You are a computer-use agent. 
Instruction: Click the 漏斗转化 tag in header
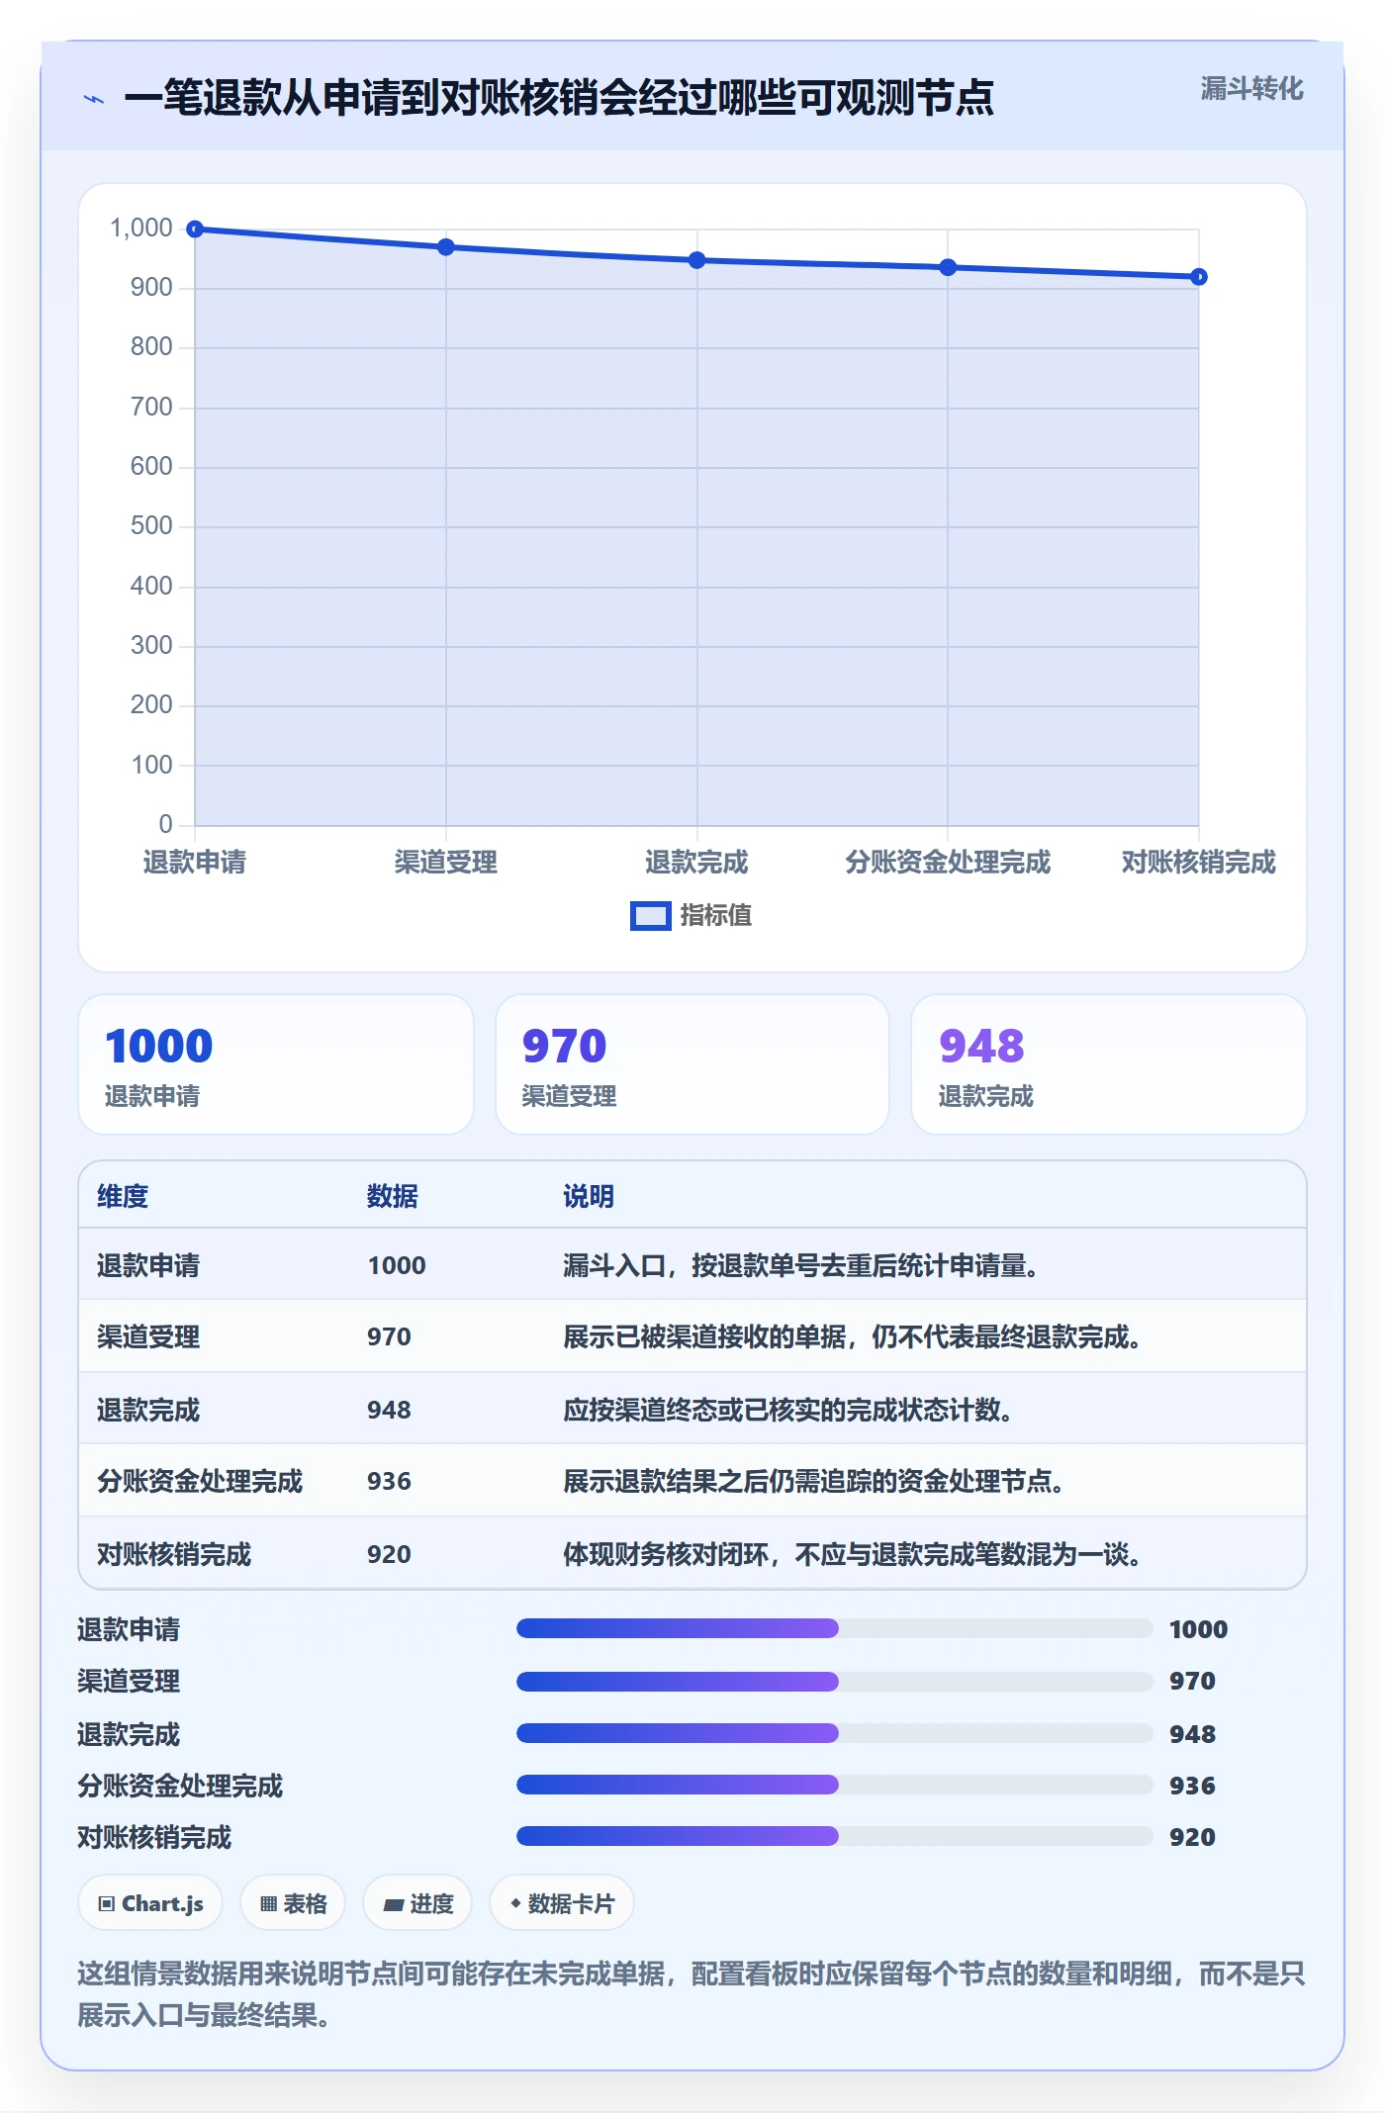pyautogui.click(x=1251, y=89)
